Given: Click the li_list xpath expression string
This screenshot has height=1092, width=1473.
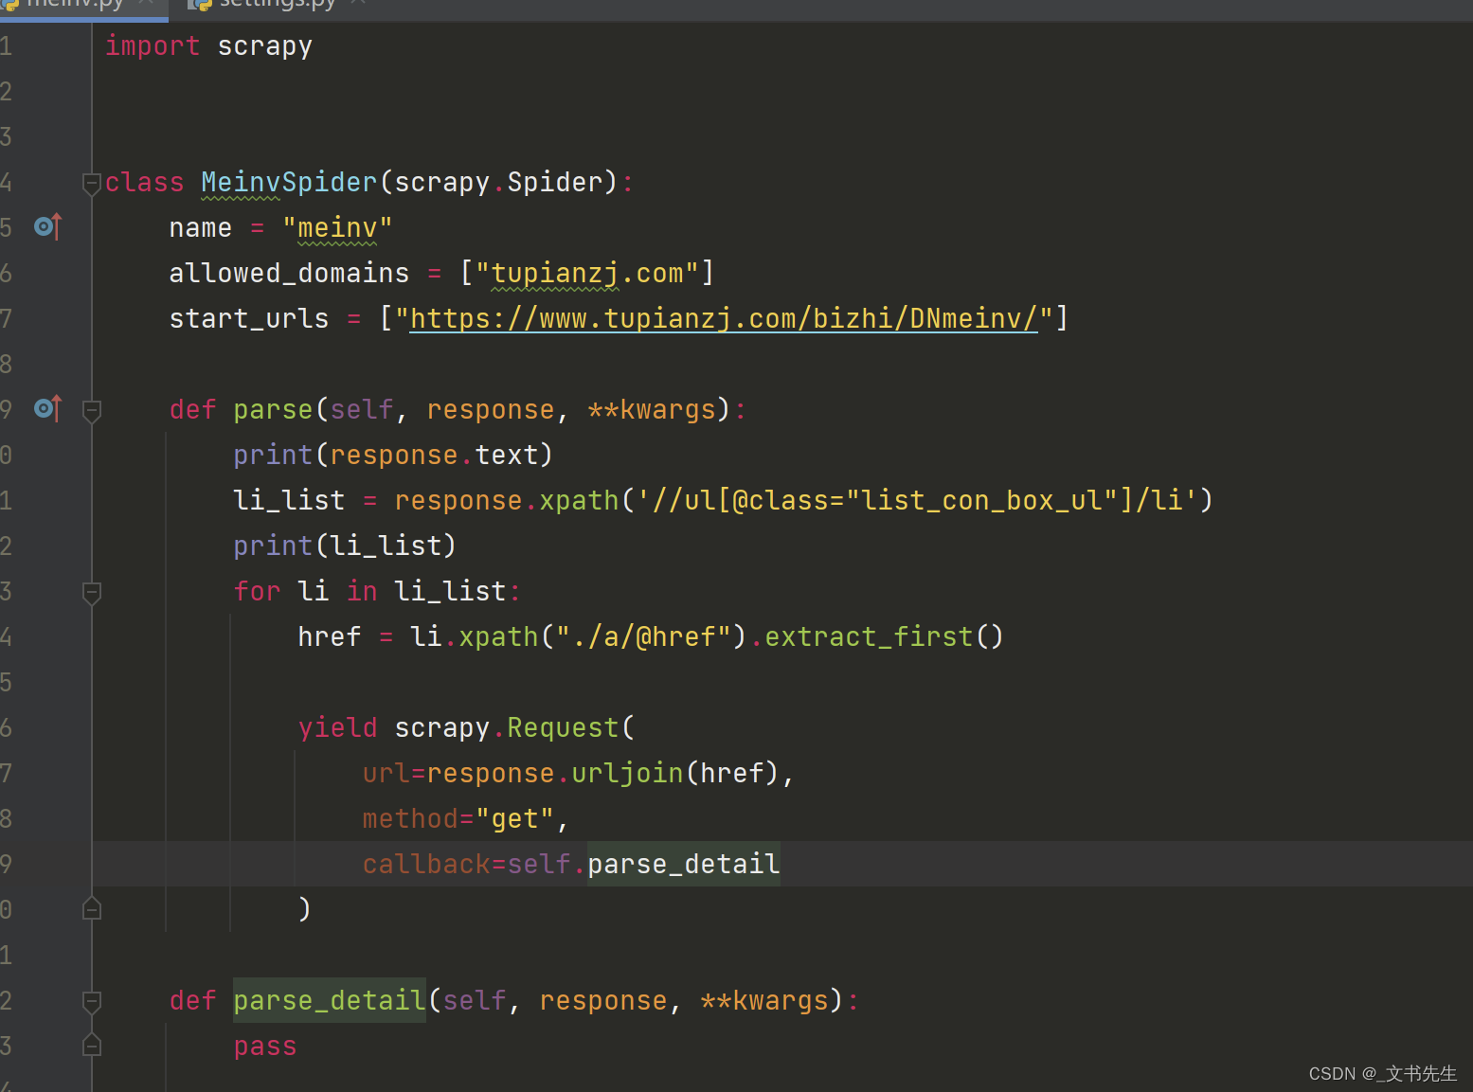Looking at the screenshot, I should [x=916, y=500].
